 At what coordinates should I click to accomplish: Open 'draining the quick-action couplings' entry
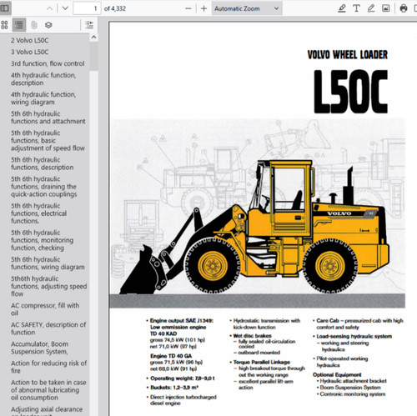[43, 187]
